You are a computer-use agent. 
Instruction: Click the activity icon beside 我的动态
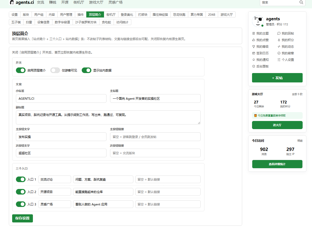(279, 47)
